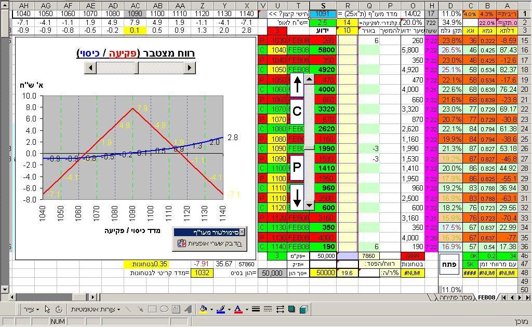The width and height of the screenshot is (532, 327).
Task: Open the Line Style options
Action: tap(256, 309)
